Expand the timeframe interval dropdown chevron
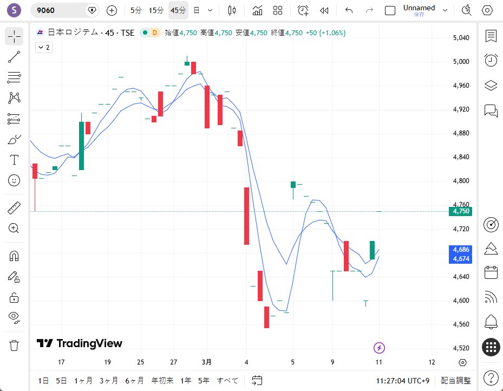 click(x=210, y=11)
